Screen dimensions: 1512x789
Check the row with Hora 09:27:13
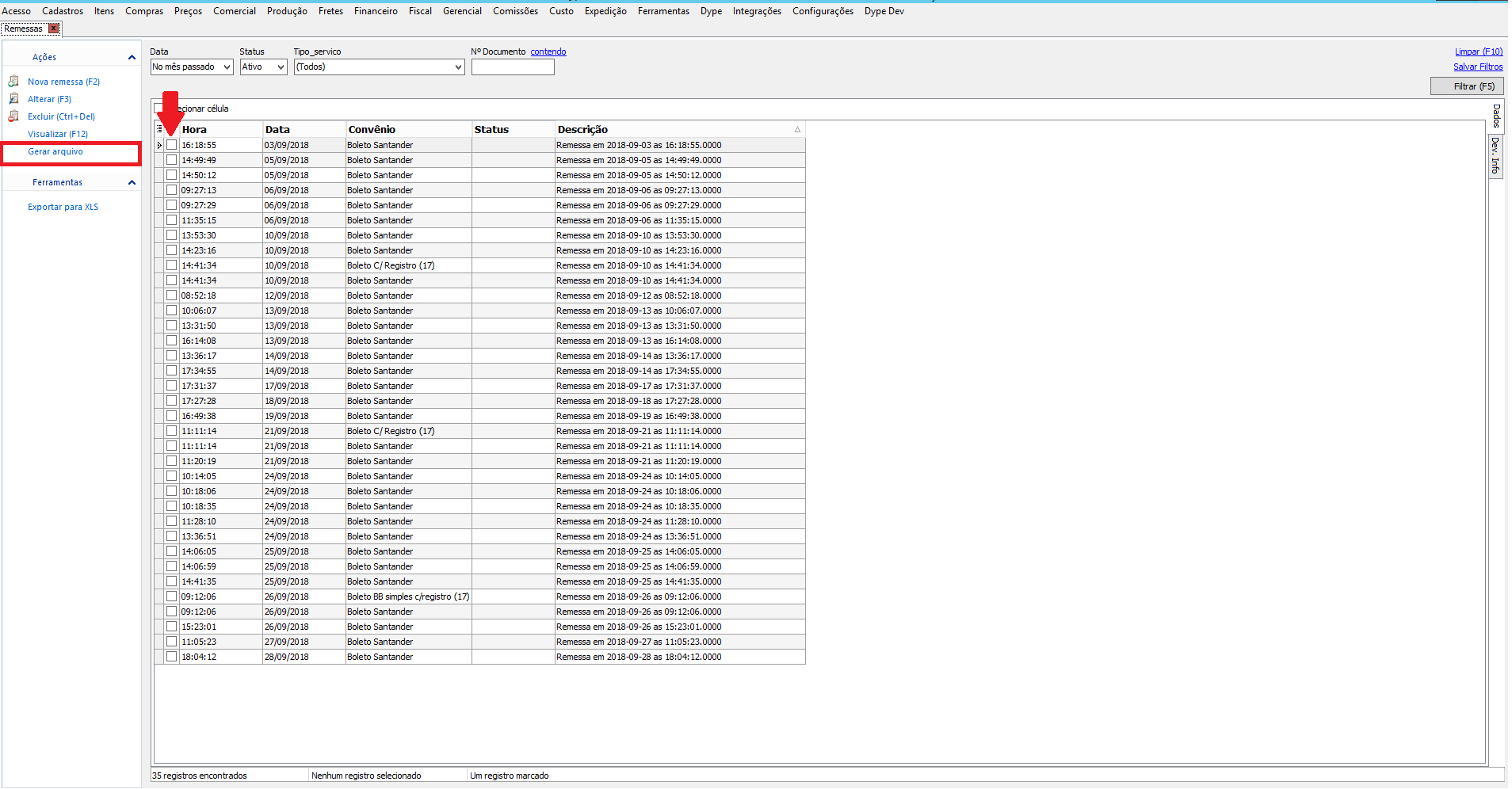tap(171, 190)
